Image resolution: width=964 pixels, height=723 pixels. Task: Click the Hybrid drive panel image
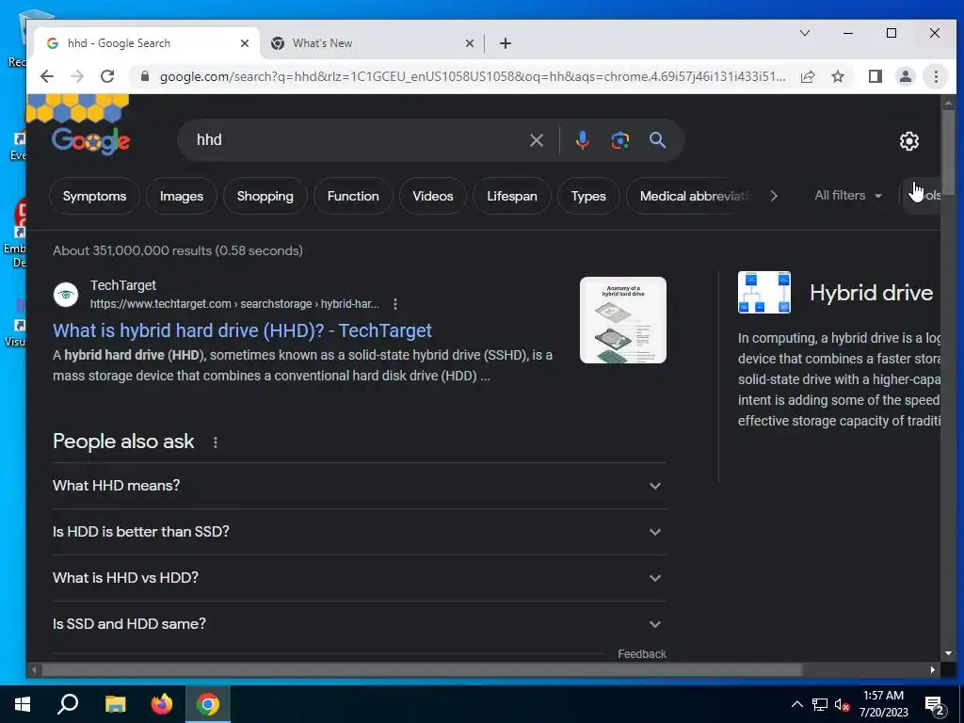764,292
